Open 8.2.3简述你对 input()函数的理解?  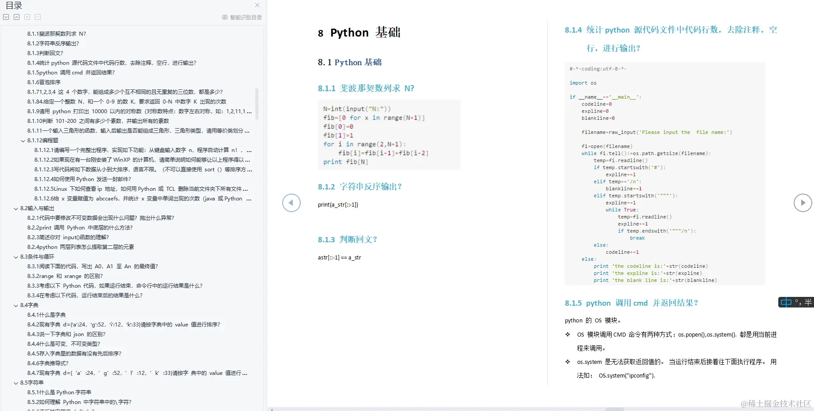pos(68,237)
